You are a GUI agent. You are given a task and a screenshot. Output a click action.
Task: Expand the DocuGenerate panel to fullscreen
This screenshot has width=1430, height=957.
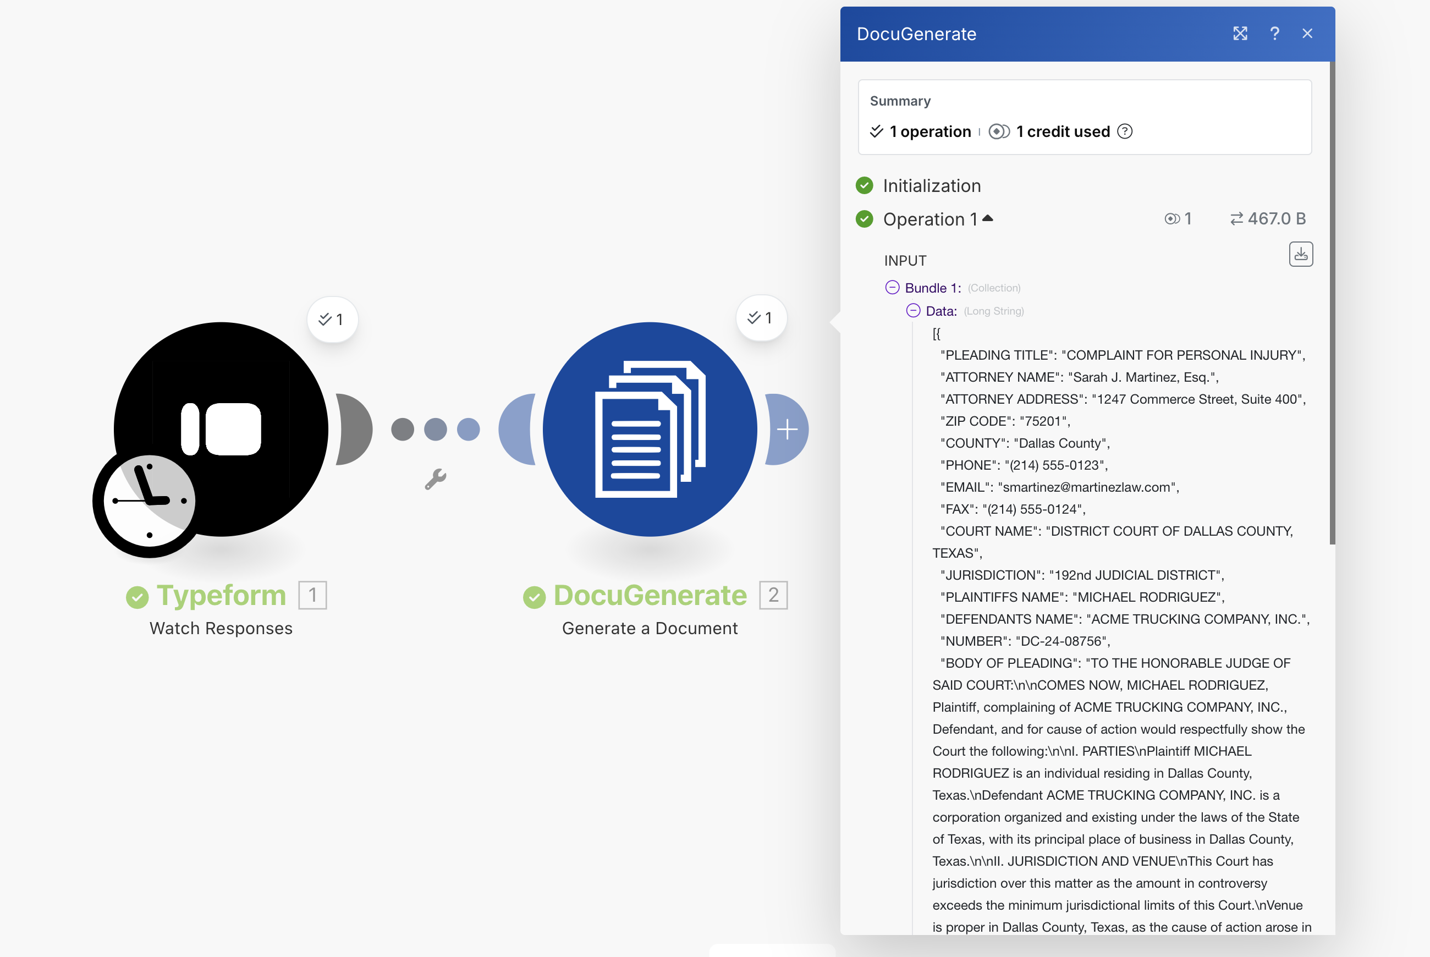(1240, 34)
